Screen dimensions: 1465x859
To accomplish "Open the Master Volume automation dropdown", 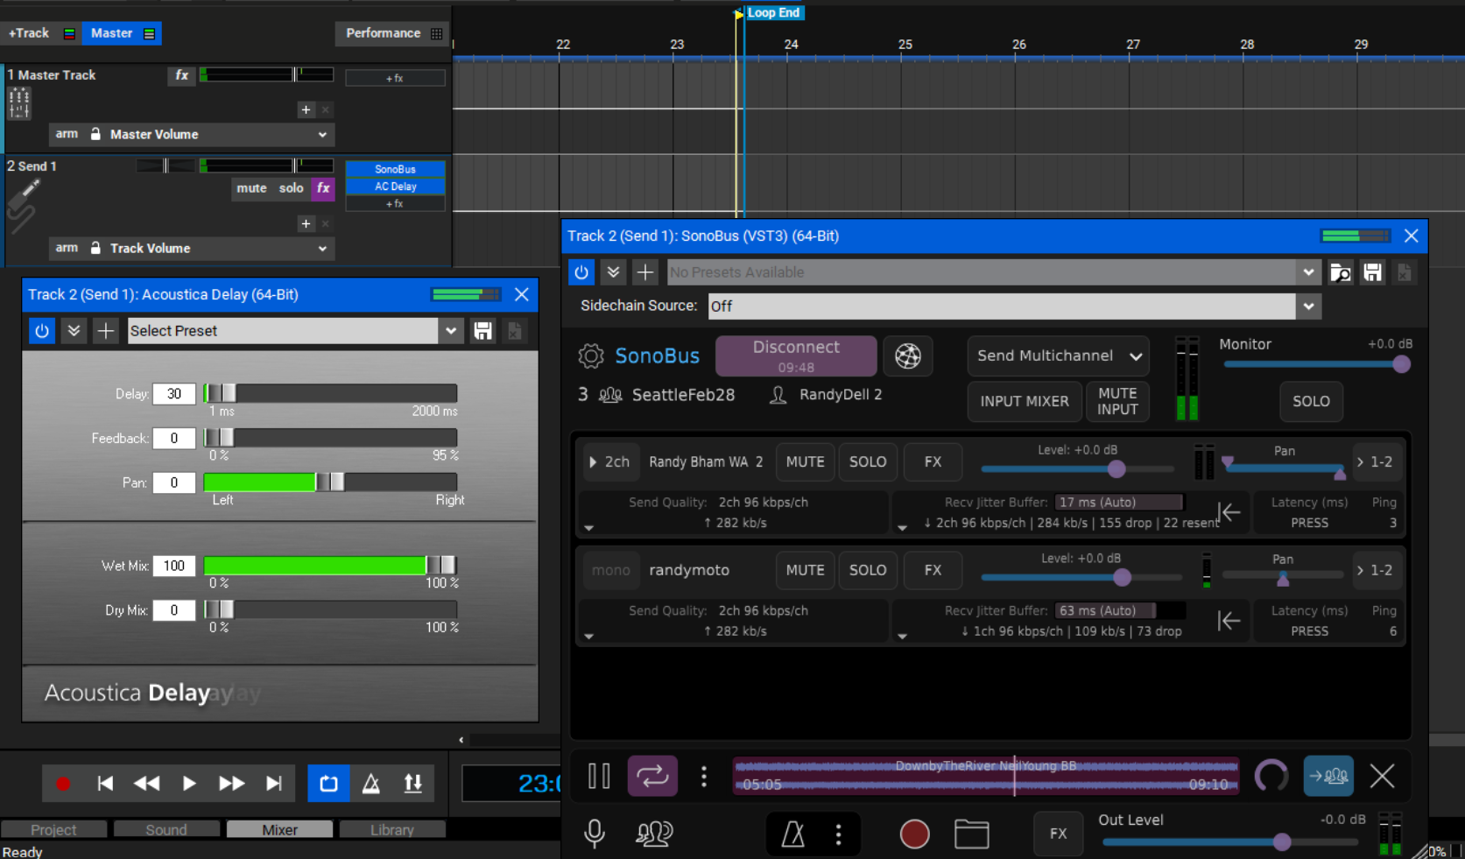I will (x=322, y=135).
